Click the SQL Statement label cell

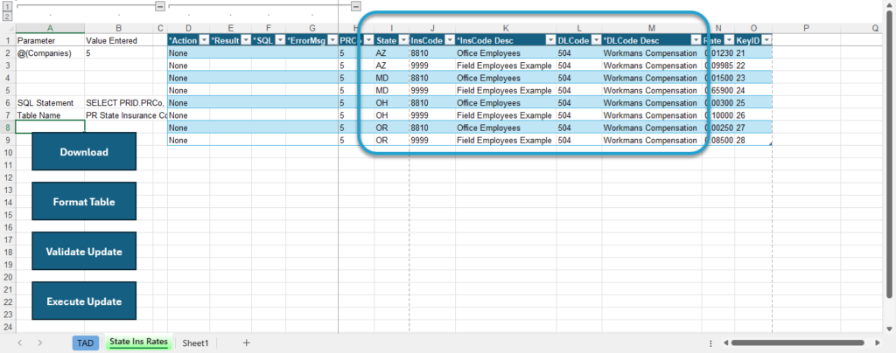(x=50, y=102)
